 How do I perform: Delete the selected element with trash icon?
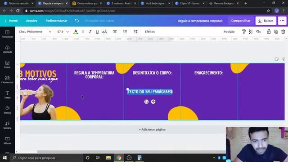click(283, 32)
